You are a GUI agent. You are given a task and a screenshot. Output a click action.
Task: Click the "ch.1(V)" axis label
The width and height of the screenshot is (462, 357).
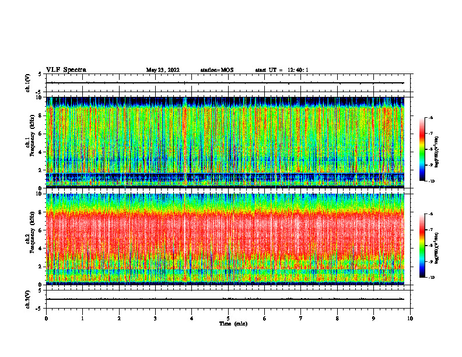pos(27,83)
